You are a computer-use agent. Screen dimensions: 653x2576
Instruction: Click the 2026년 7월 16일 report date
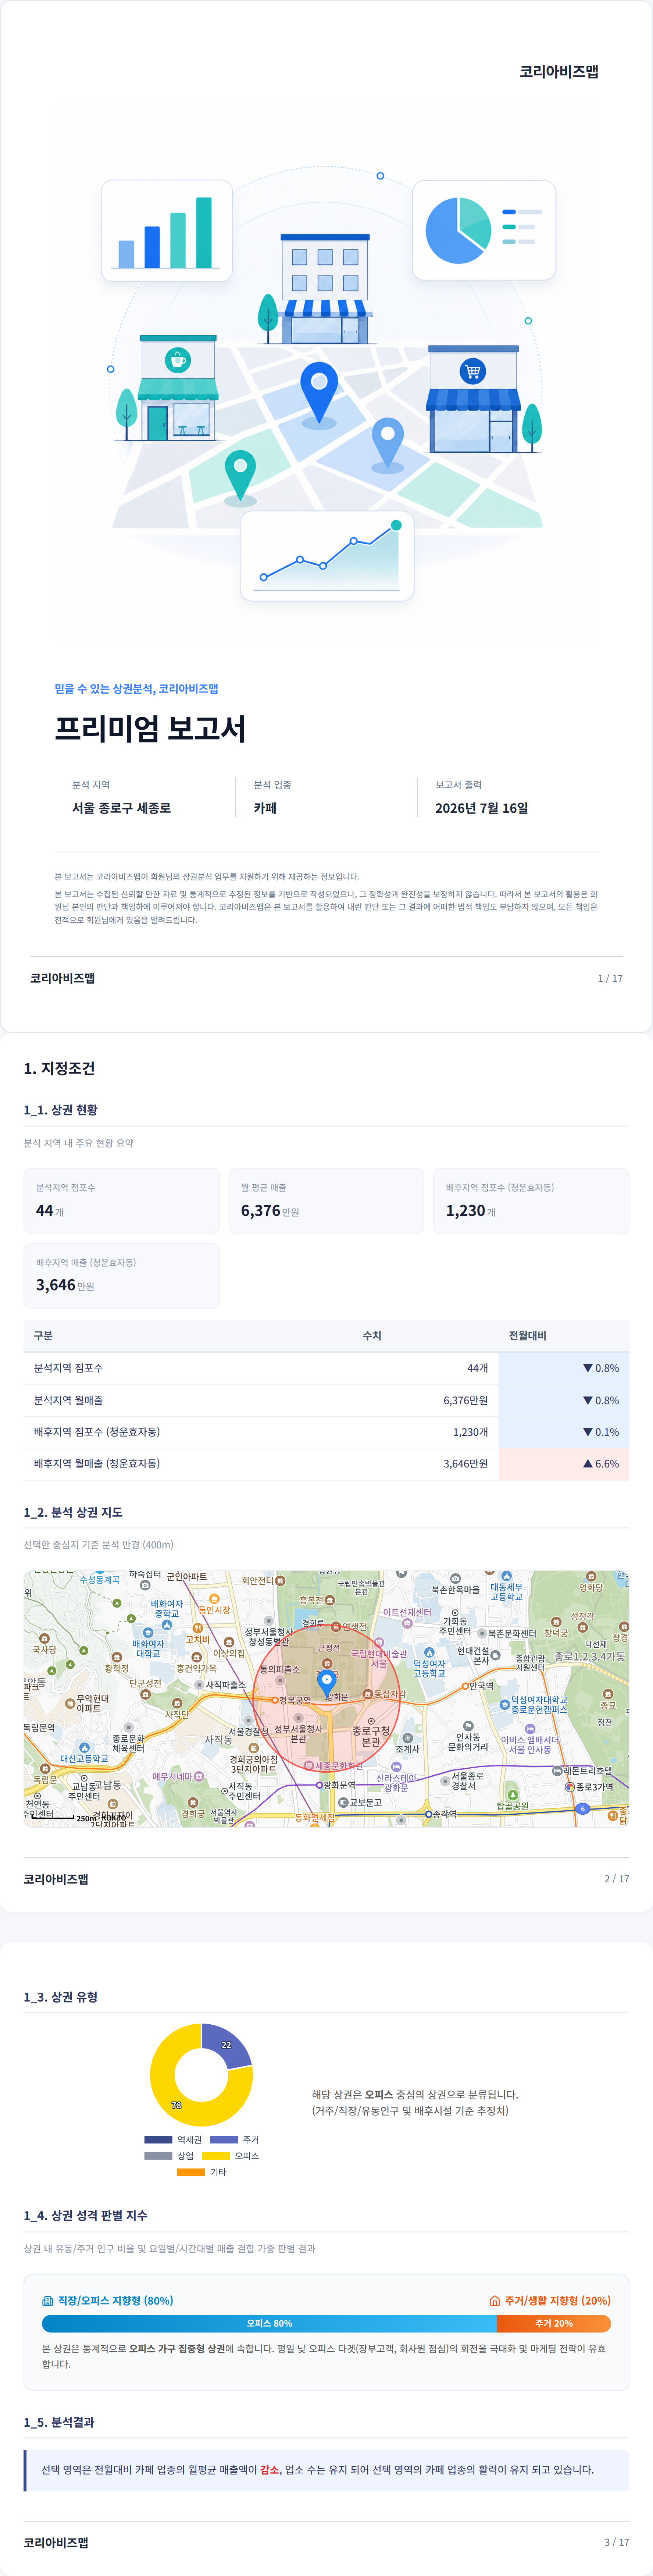coord(482,808)
